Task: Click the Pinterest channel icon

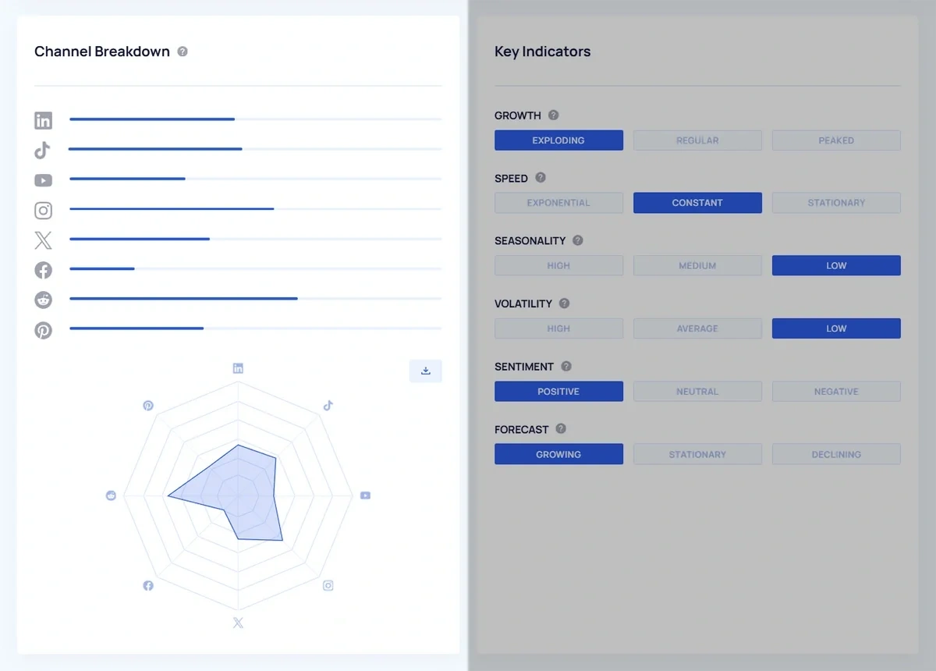Action: click(x=43, y=330)
